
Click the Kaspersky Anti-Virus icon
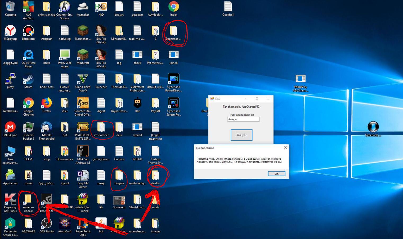coord(10,200)
